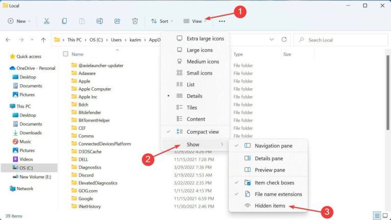The height and width of the screenshot is (220, 391).
Task: Click the Delete trash icon
Action: point(135,21)
